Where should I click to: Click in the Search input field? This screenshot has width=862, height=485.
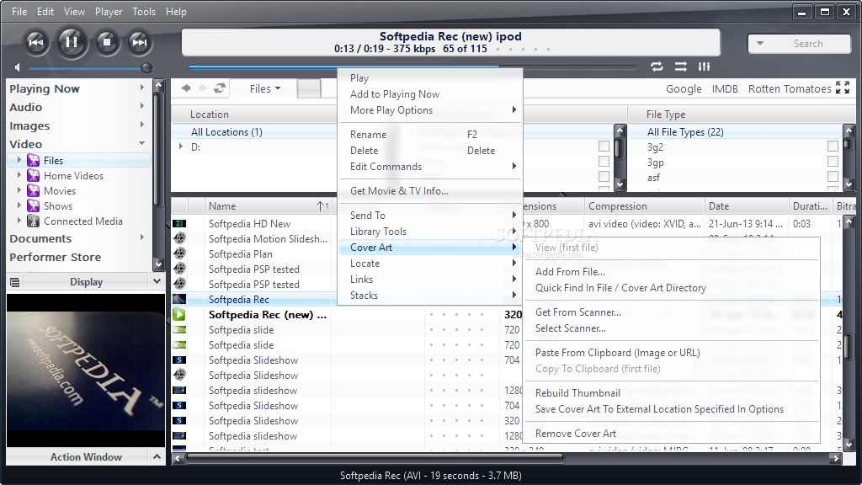808,44
